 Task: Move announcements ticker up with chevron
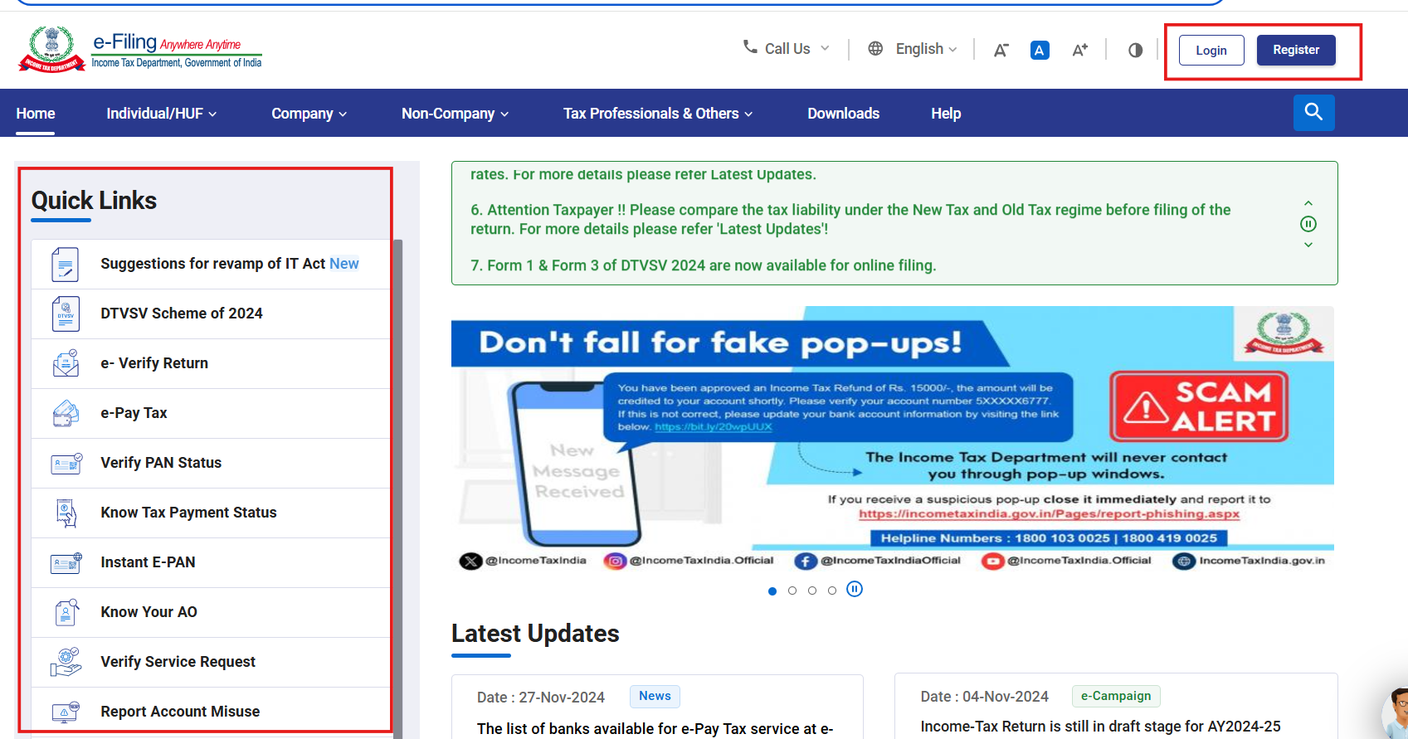[x=1308, y=203]
